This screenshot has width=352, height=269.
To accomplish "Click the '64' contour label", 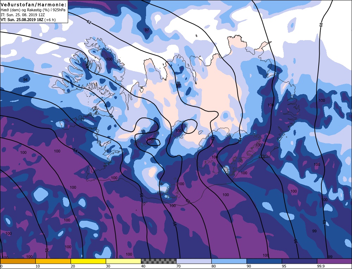I will [x=239, y=139].
